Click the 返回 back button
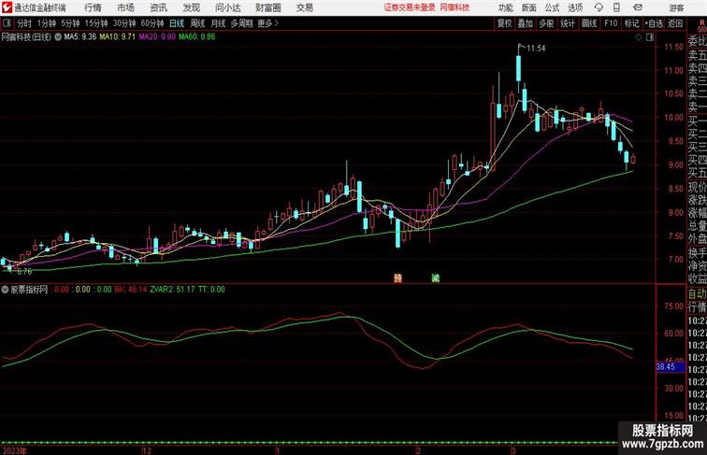This screenshot has width=707, height=455. pyautogui.click(x=675, y=23)
